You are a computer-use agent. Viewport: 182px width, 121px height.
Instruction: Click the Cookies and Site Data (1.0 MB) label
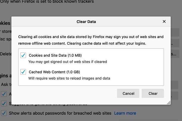tap(55, 55)
